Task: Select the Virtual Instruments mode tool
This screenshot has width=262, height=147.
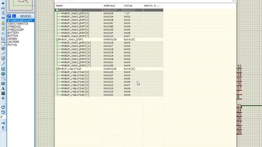Action: (3, 58)
